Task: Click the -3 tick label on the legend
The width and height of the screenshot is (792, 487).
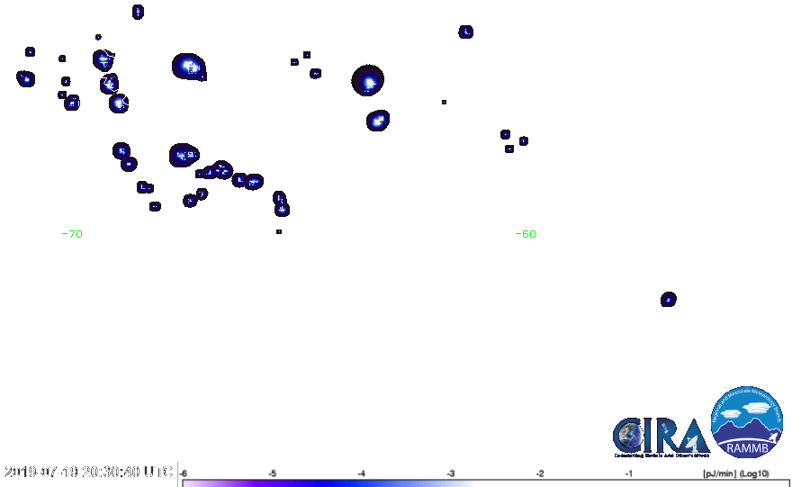Action: 451,473
